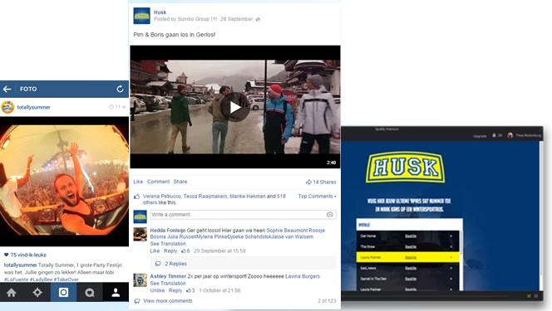Select the Instagram camera tab
This screenshot has width=552, height=311.
click(63, 293)
